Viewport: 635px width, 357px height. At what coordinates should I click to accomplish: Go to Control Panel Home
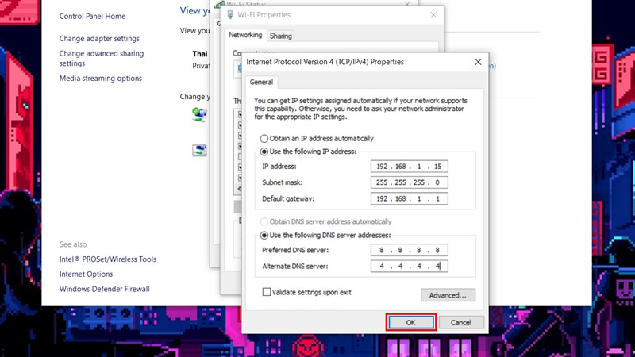pyautogui.click(x=92, y=17)
